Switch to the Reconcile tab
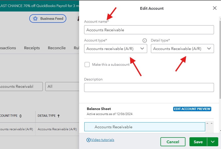This screenshot has width=221, height=149. 57,48
